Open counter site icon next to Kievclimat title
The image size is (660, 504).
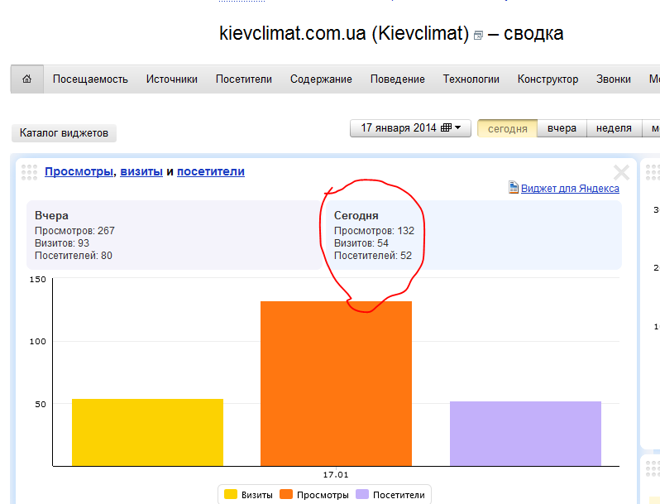(x=478, y=36)
